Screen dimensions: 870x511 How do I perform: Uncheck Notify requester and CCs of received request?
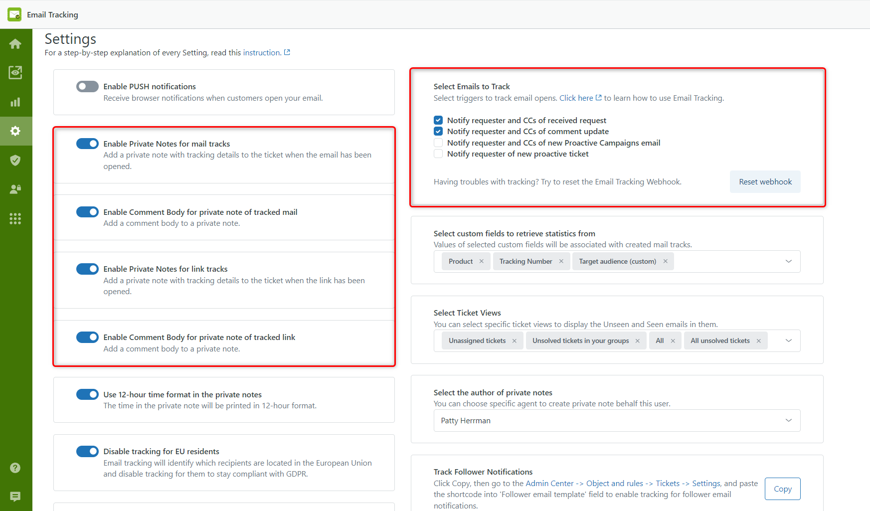[438, 120]
